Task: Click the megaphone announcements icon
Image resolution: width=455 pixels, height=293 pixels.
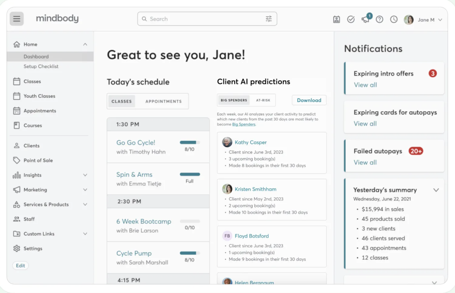Action: pyautogui.click(x=365, y=19)
